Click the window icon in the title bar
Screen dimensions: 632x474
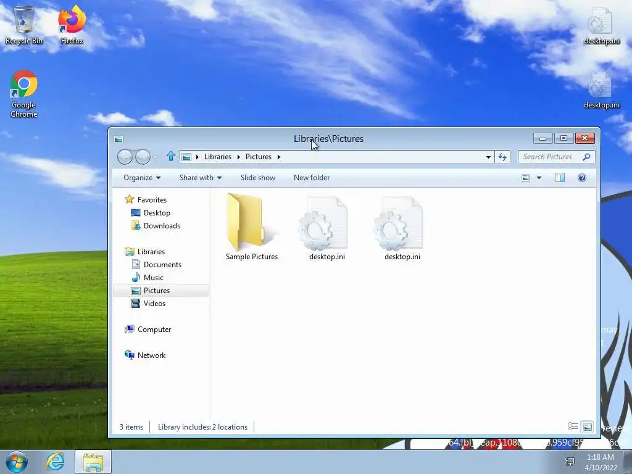(118, 139)
